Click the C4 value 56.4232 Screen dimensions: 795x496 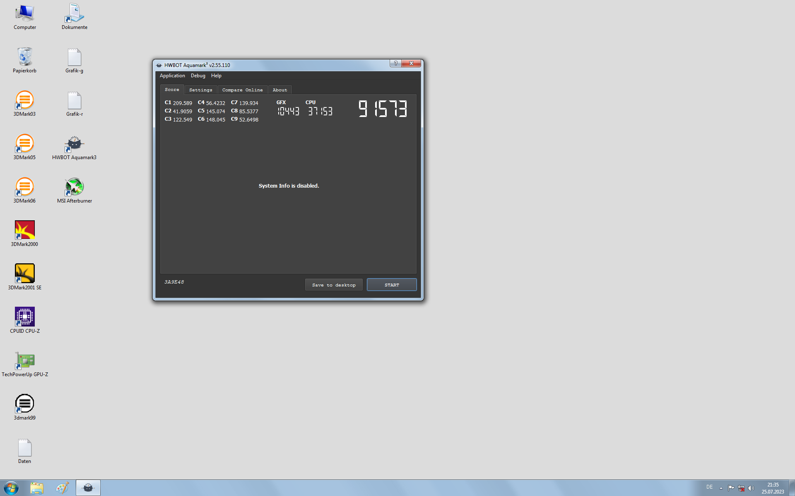pos(216,103)
